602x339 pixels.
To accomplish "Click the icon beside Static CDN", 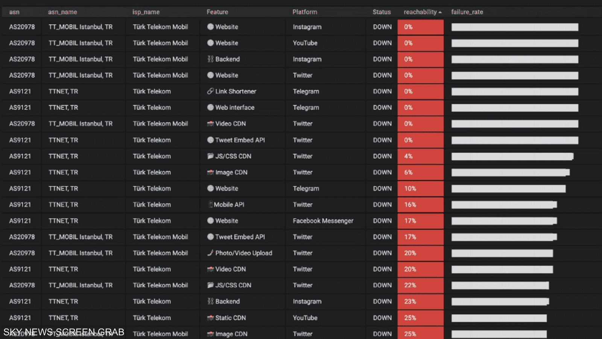I will click(210, 318).
